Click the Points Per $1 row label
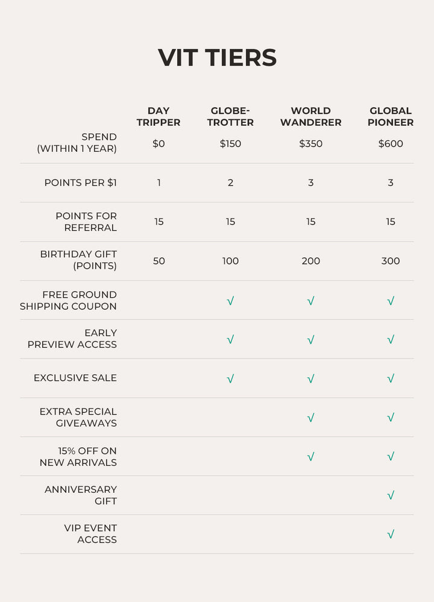The width and height of the screenshot is (434, 602). 80,183
